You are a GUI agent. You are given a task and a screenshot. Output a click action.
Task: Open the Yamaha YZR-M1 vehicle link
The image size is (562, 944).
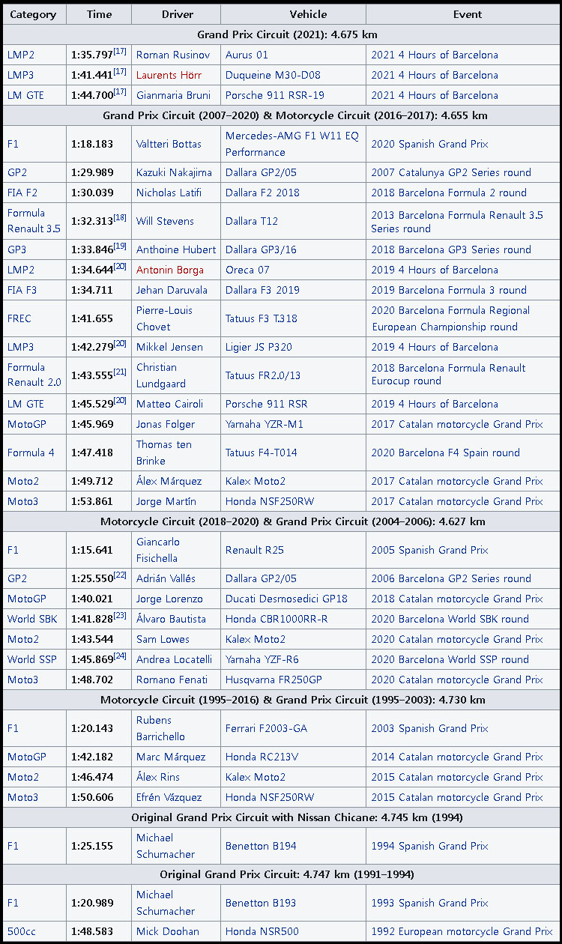265,424
